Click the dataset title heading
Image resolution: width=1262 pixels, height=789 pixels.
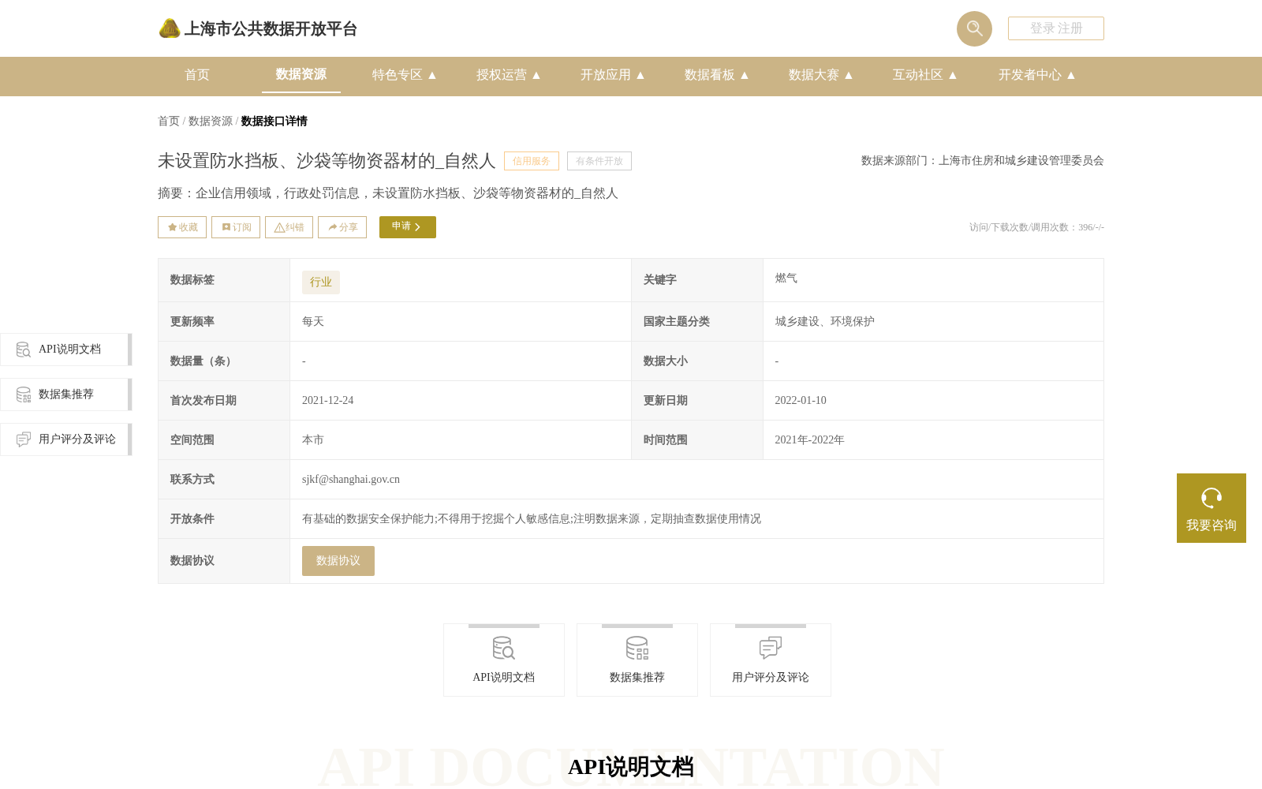327,161
